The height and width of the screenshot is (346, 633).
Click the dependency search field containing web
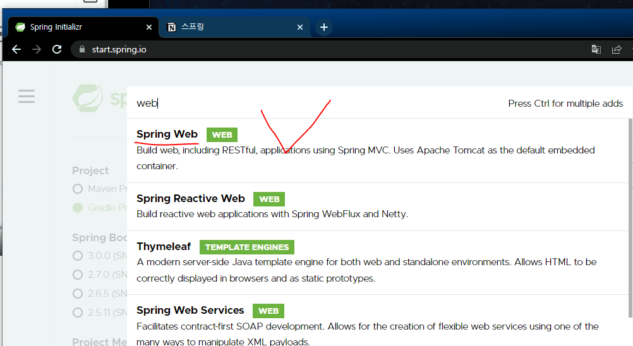(x=316, y=103)
